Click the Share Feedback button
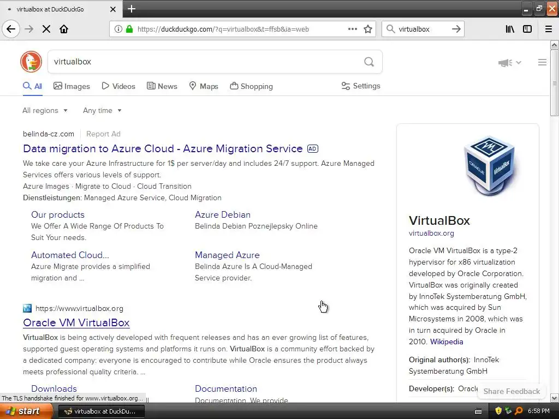Image resolution: width=559 pixels, height=419 pixels. click(x=512, y=391)
